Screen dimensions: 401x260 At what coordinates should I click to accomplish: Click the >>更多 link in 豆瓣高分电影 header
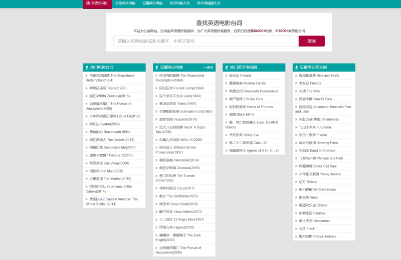click(x=208, y=67)
